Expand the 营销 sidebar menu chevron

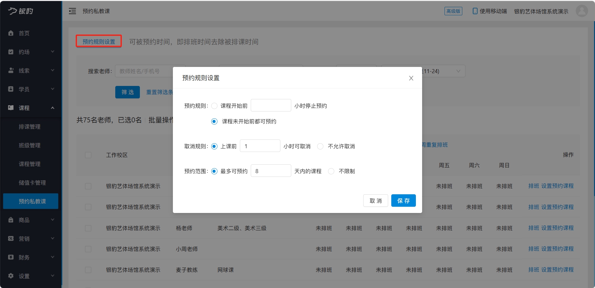52,238
